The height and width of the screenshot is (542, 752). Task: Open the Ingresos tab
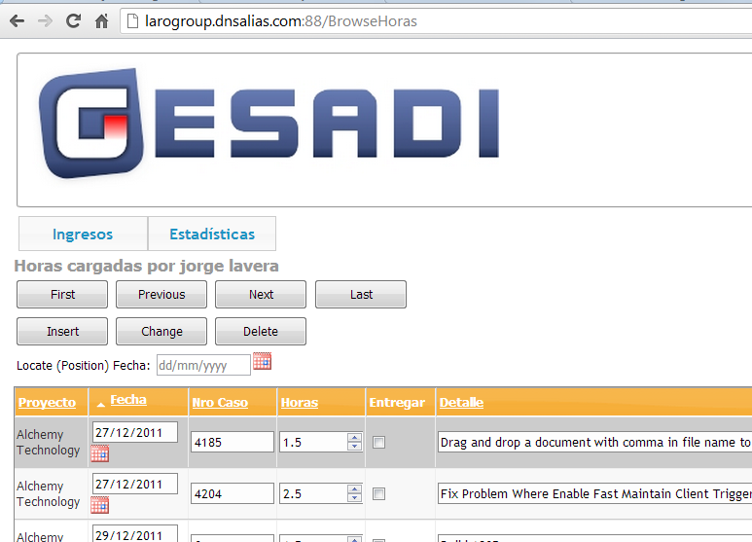[x=83, y=234]
